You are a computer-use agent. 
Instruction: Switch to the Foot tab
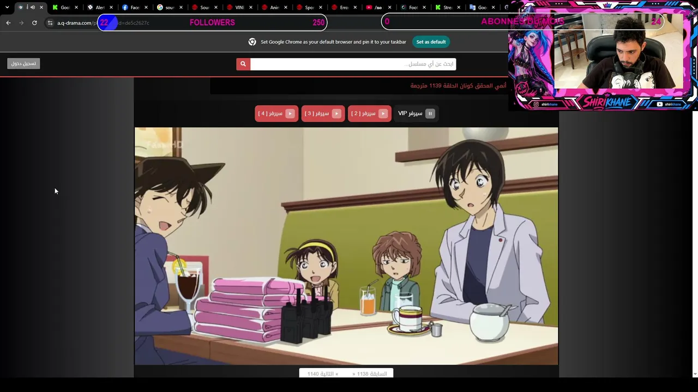(x=413, y=7)
